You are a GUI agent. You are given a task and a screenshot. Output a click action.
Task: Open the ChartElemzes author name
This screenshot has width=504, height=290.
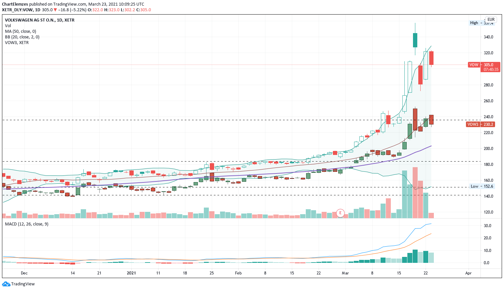[15, 4]
